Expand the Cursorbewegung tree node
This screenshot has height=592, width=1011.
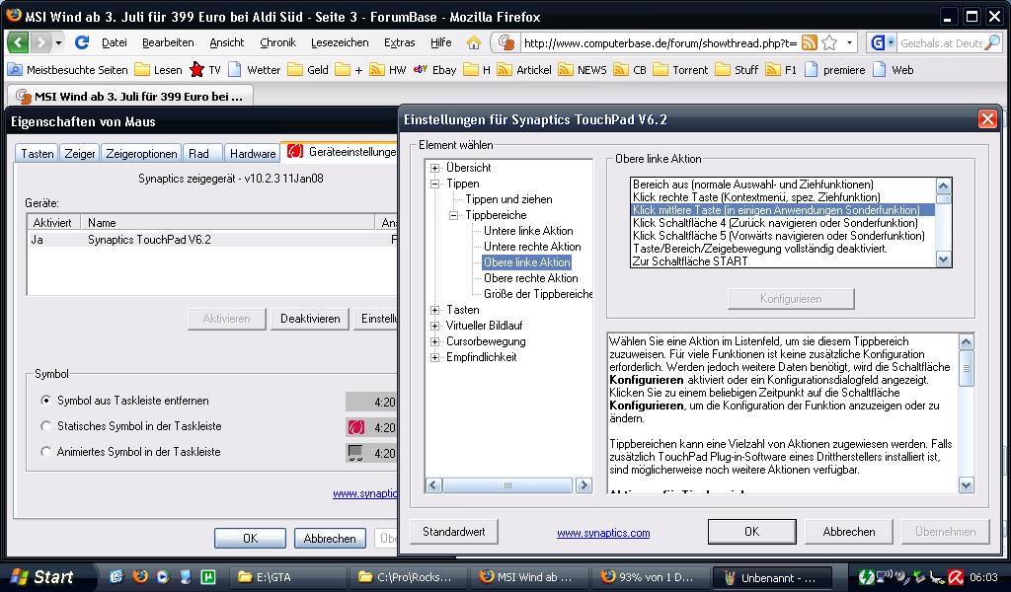click(435, 341)
